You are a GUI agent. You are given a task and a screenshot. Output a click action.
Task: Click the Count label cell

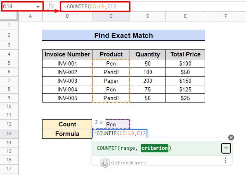coord(67,124)
